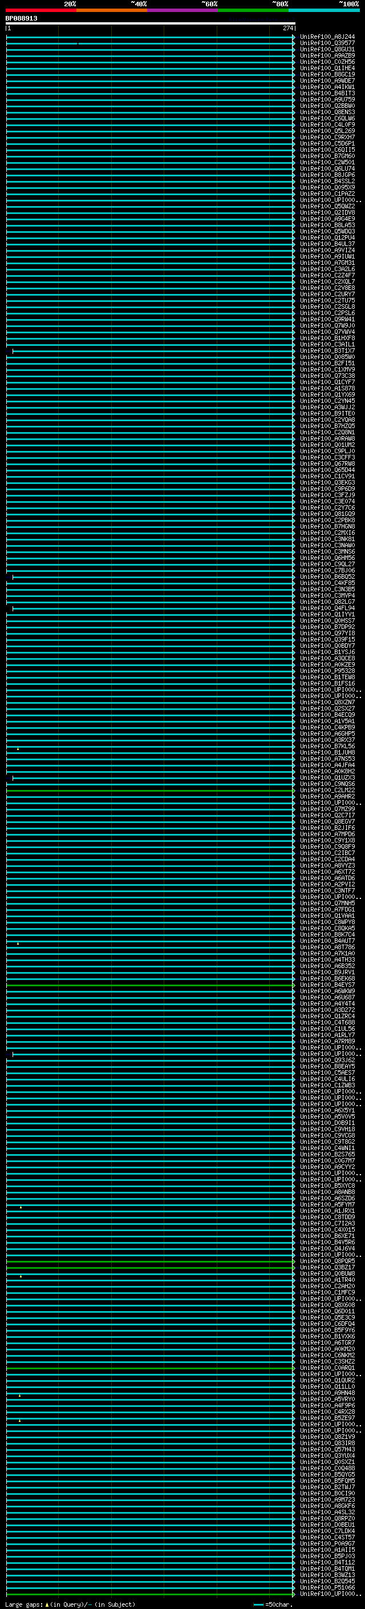Select hit label UniRef100_A2PVI2
Screen dimensions: 365x1609
pyautogui.click(x=327, y=885)
